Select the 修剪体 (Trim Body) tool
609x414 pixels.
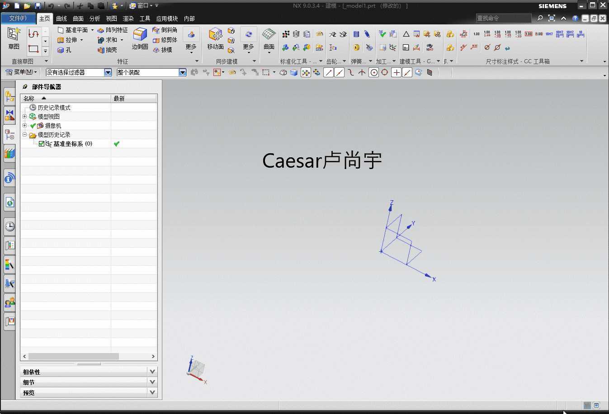pos(165,40)
